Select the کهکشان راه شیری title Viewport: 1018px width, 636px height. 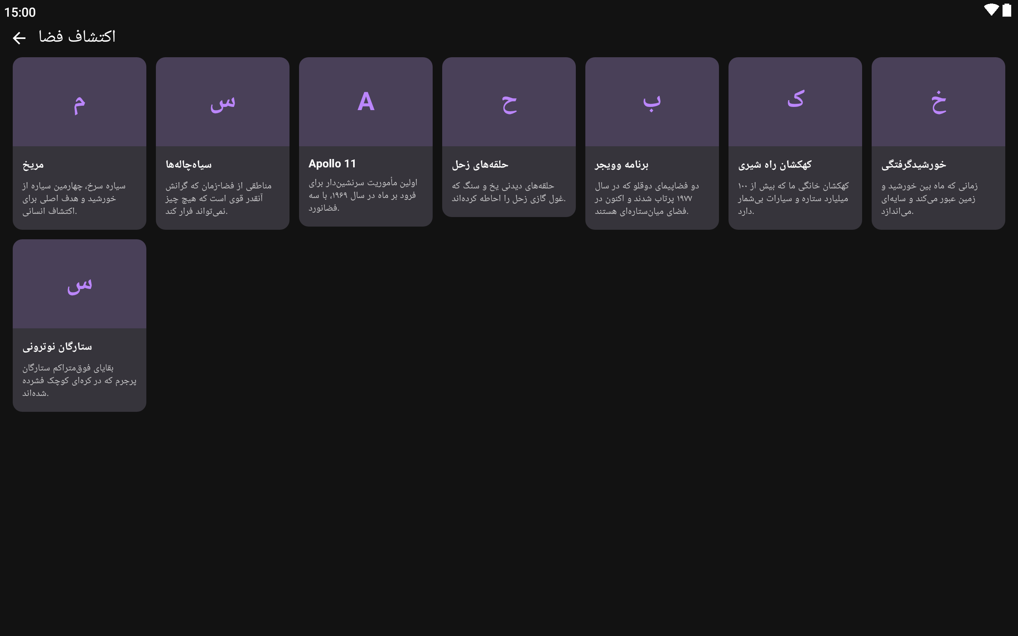[x=775, y=165]
